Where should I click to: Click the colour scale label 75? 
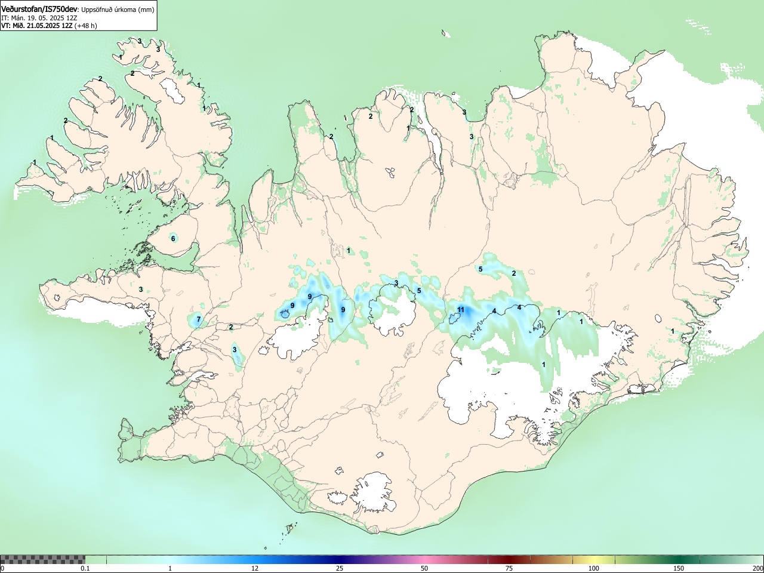click(x=509, y=568)
